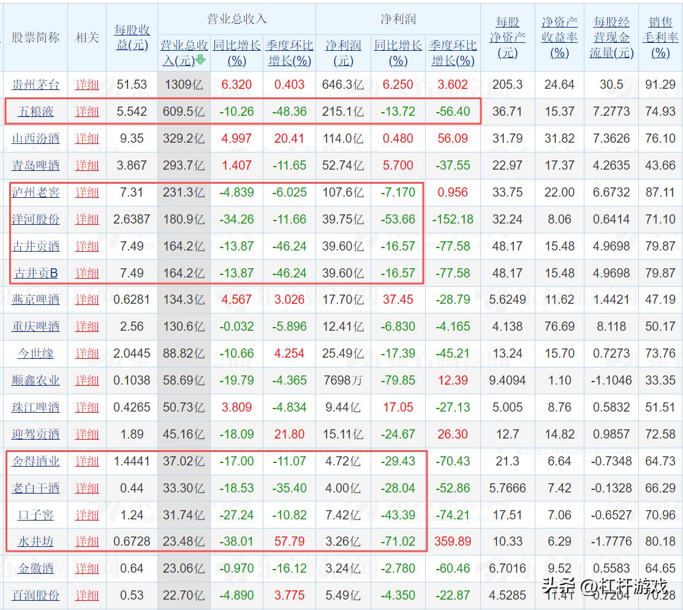Select the 76.69 return on equity value
The image size is (683, 610).
click(560, 326)
